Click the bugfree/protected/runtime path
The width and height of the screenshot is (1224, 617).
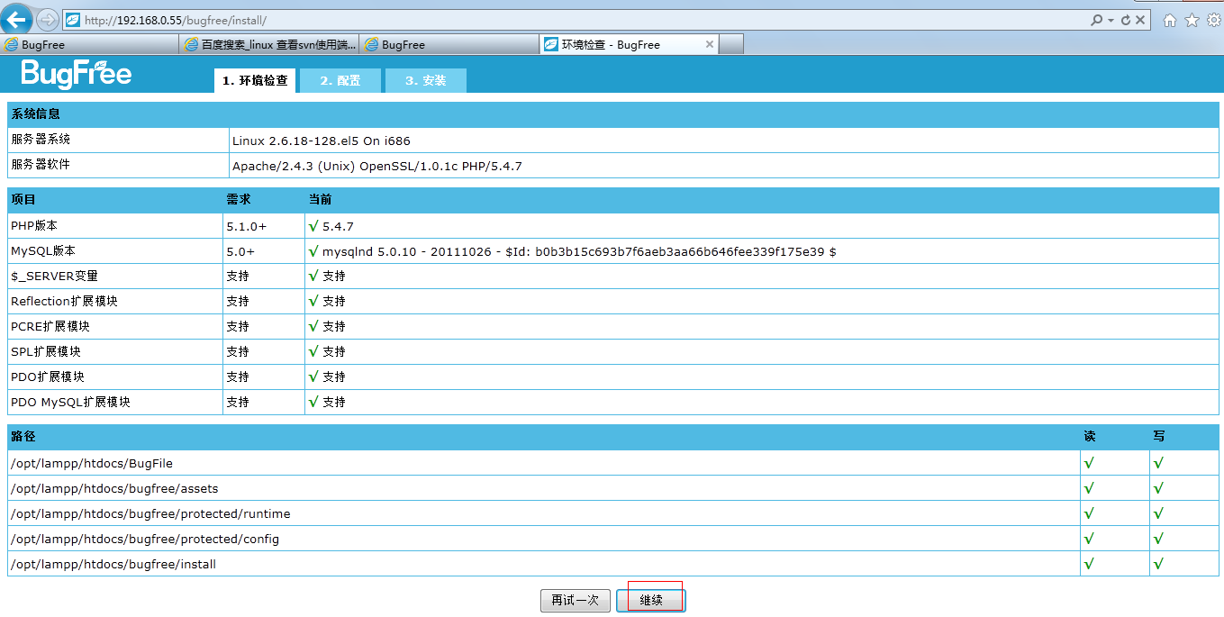click(x=150, y=513)
